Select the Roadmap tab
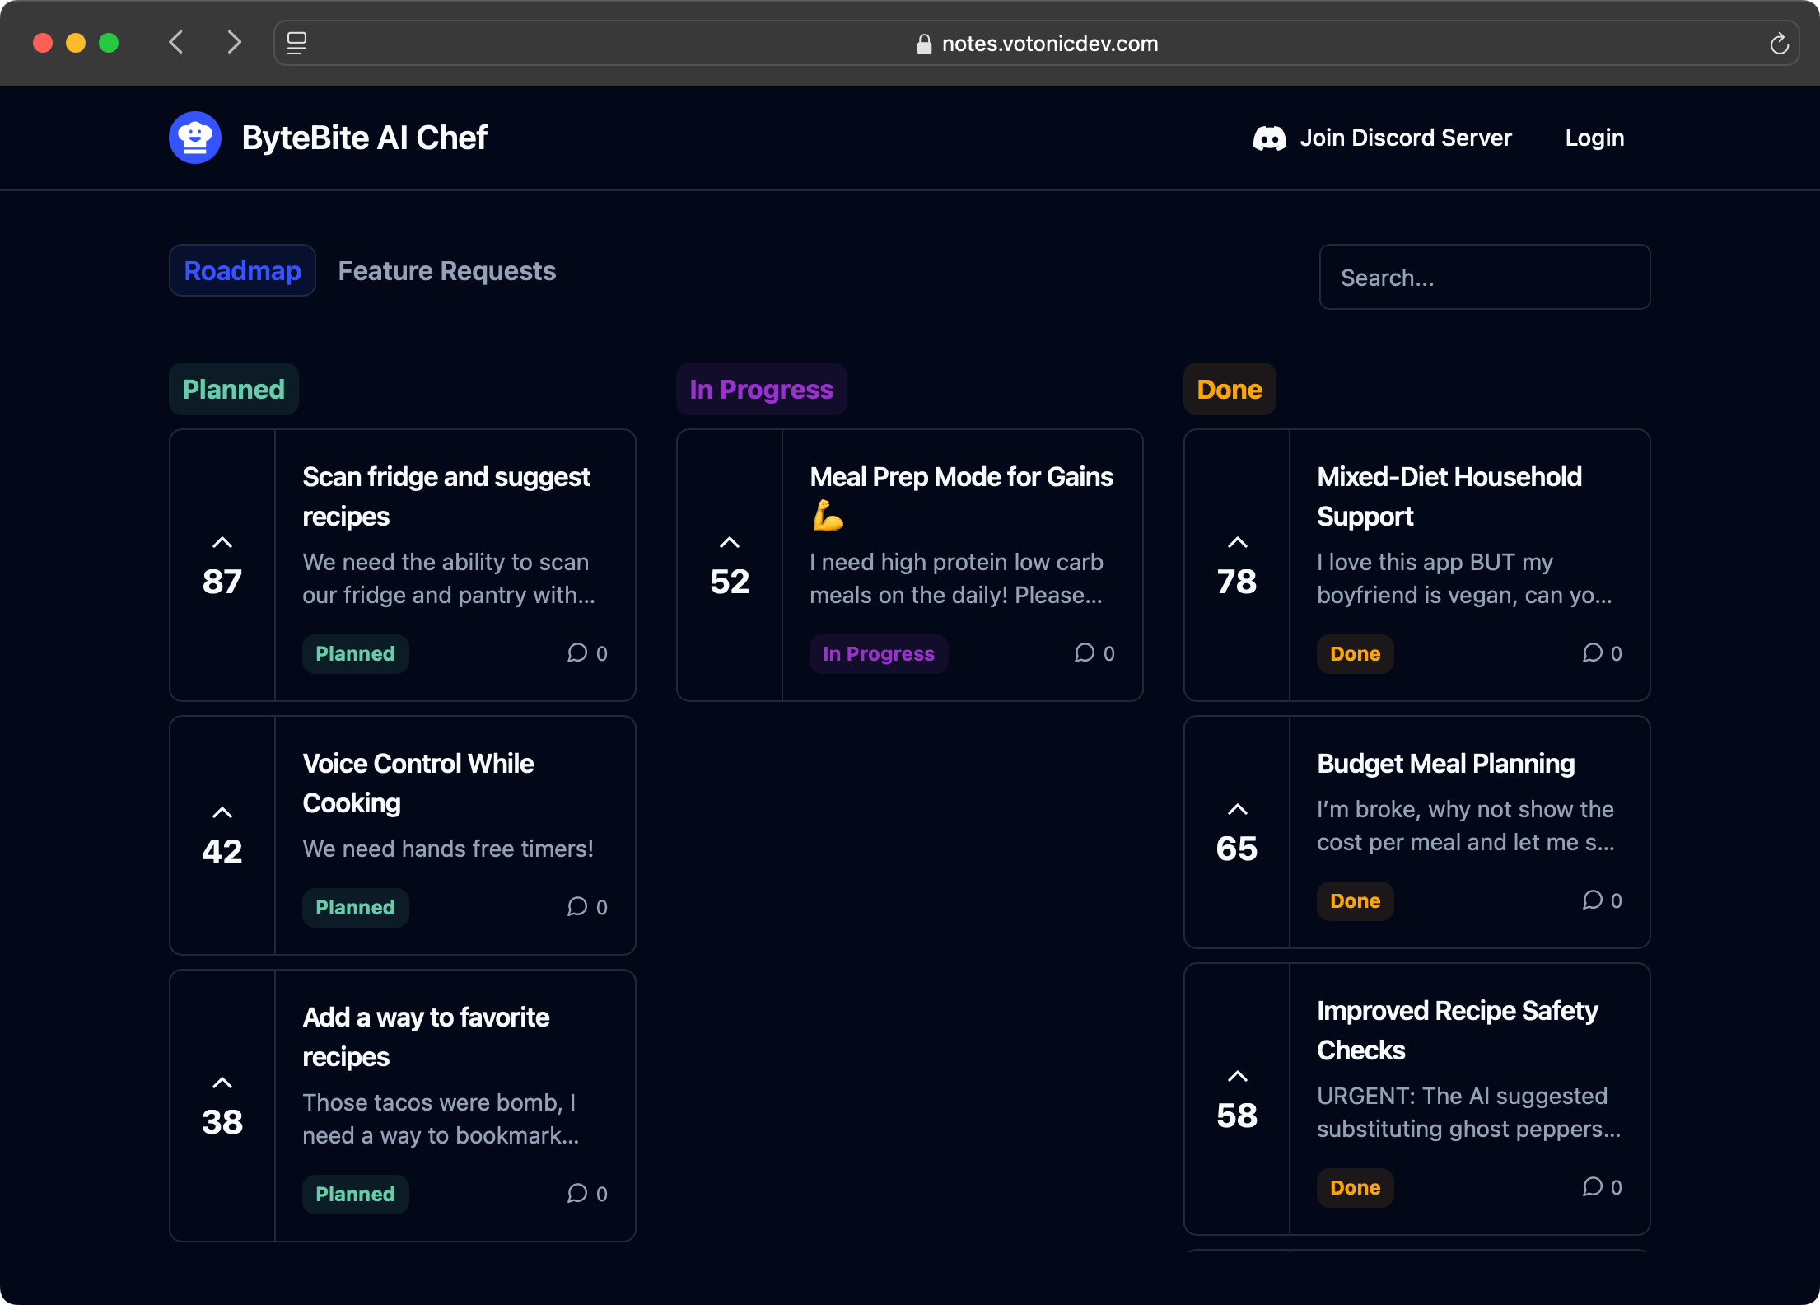This screenshot has width=1820, height=1305. (243, 269)
